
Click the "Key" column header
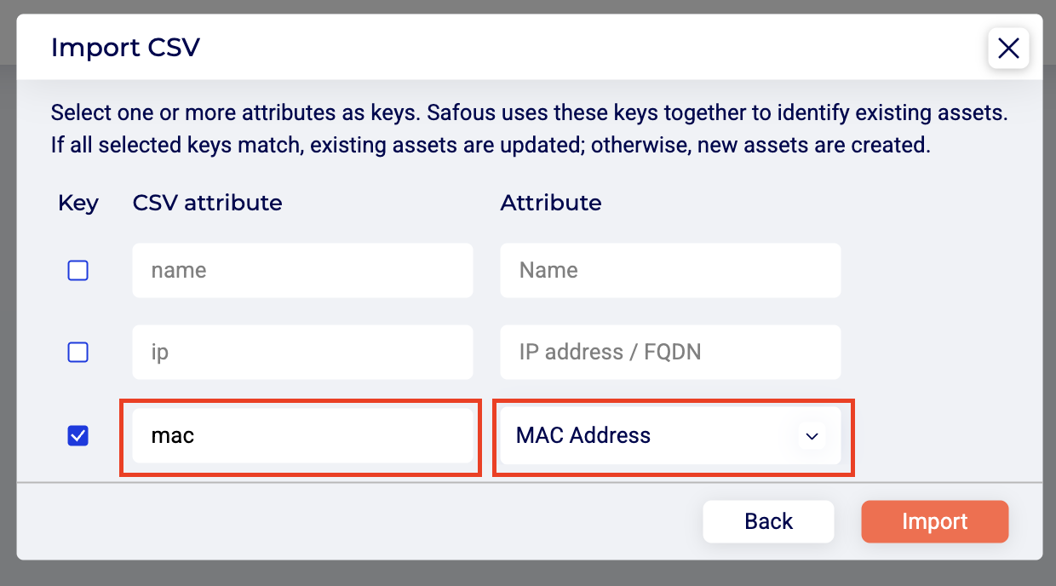pos(78,203)
